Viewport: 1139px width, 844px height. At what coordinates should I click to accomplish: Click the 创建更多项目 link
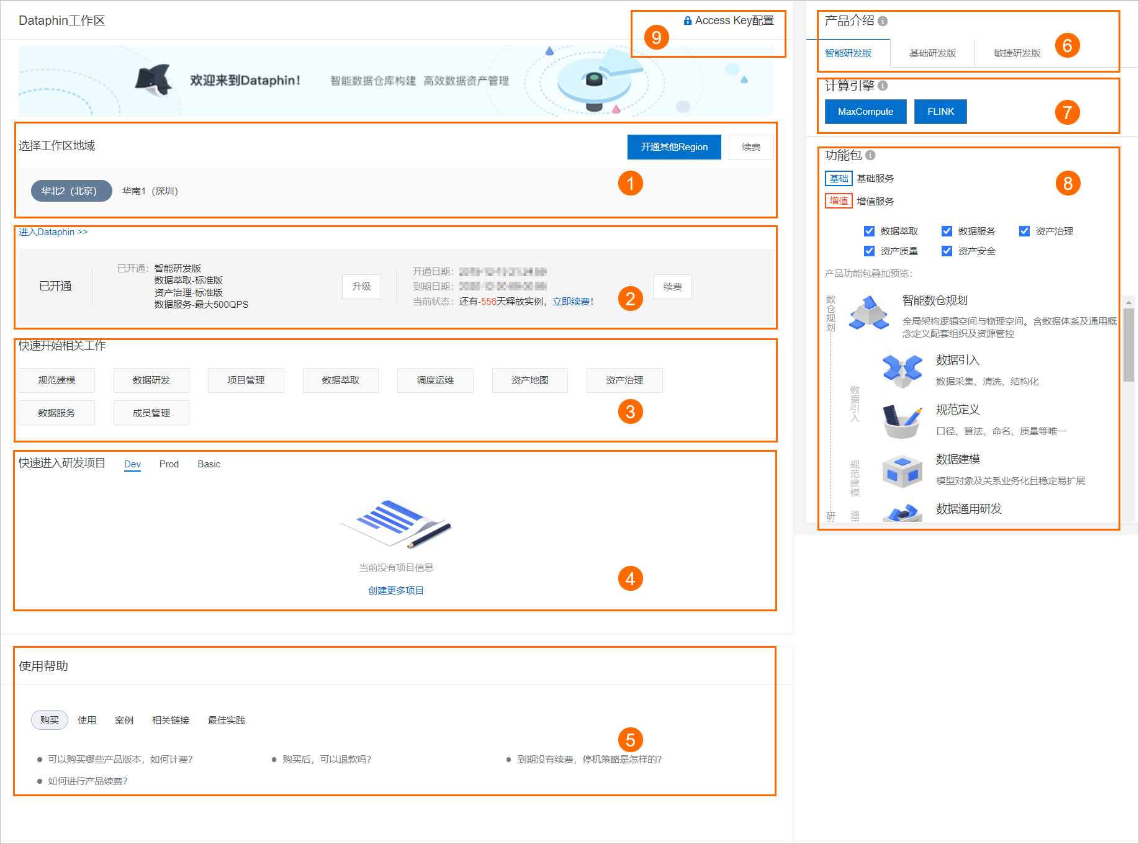(396, 591)
